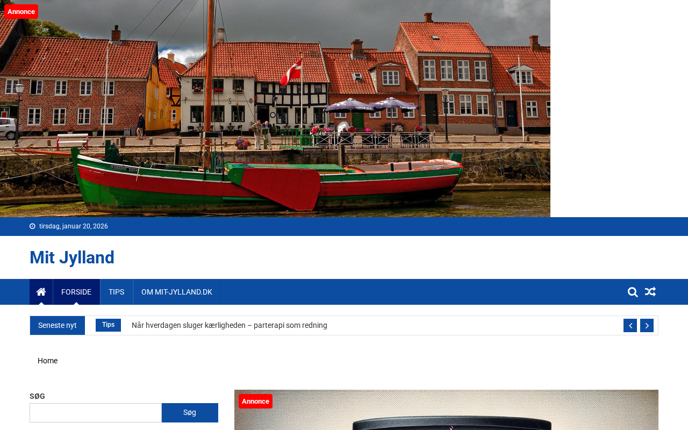This screenshot has width=688, height=430.
Task: Click the Søg search button
Action: click(x=190, y=413)
